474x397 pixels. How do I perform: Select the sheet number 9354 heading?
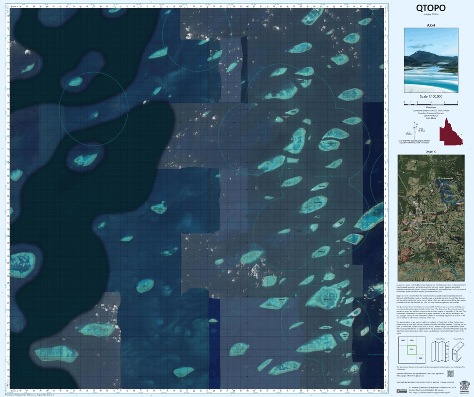tap(431, 25)
